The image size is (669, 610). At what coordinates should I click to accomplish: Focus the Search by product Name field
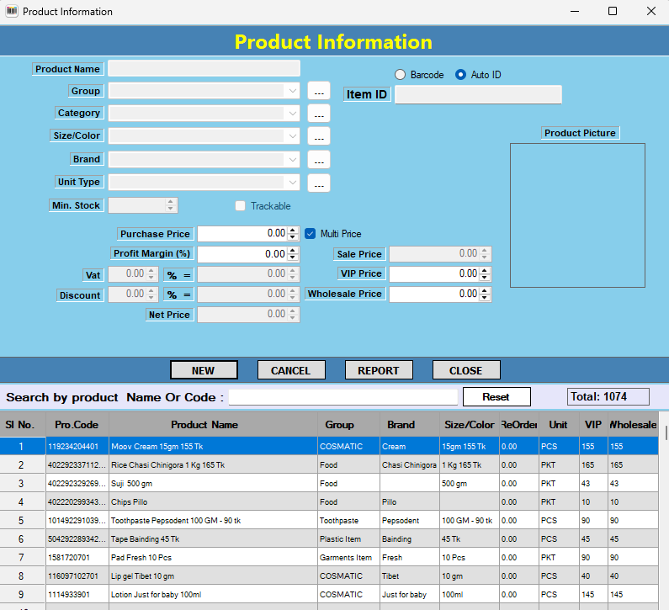point(343,397)
